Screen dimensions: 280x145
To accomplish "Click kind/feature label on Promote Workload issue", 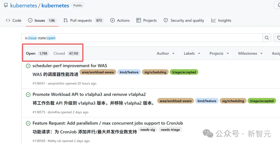I will click(207, 101).
